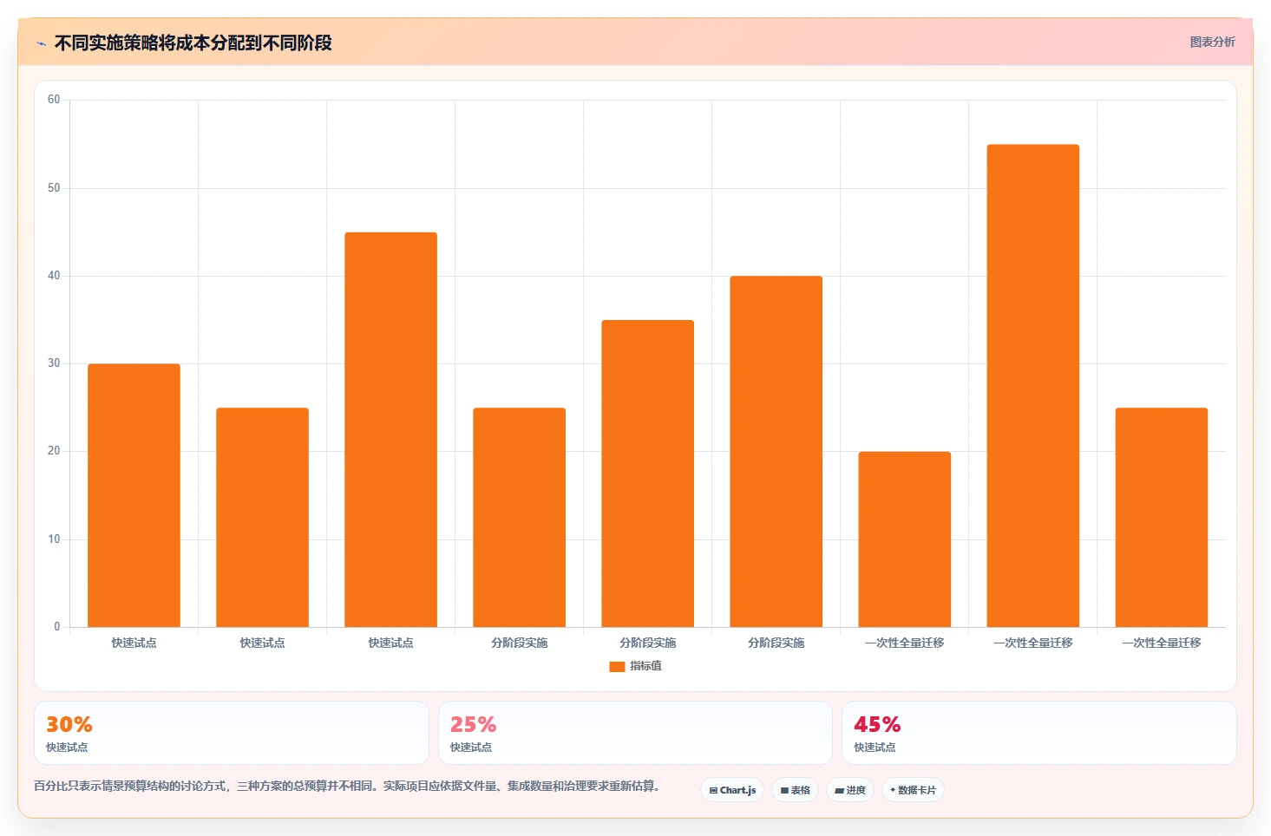Select the first 快速试点 bar at 30
This screenshot has width=1271, height=836.
point(134,495)
